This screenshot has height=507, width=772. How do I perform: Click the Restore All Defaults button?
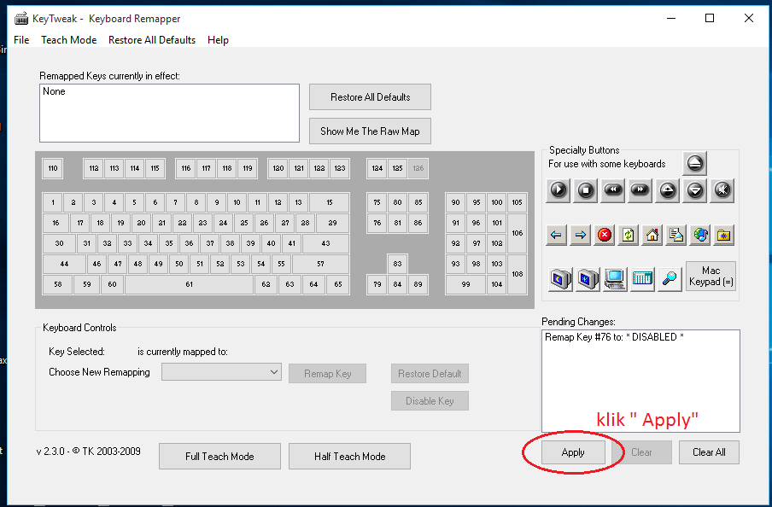click(x=371, y=97)
